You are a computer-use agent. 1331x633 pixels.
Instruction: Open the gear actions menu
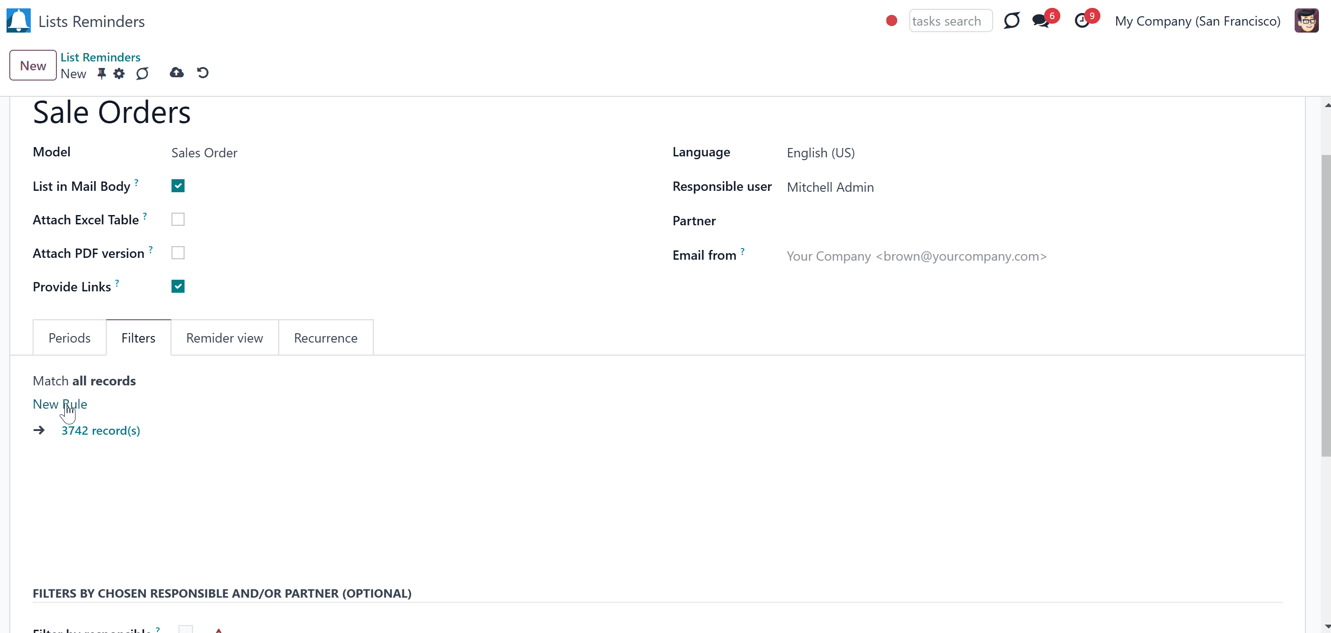[x=119, y=74]
